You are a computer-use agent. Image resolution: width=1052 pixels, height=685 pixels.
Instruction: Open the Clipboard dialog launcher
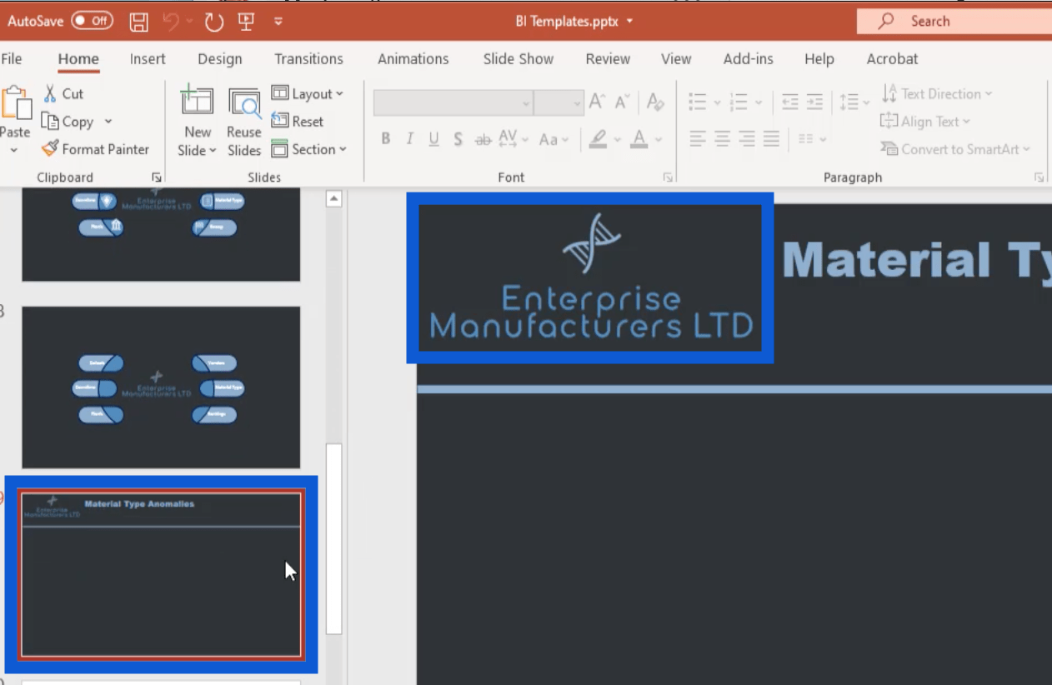156,177
